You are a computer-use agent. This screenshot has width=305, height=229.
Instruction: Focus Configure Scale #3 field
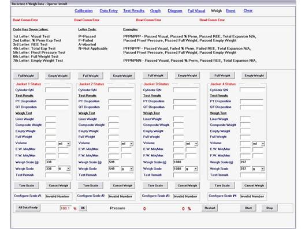185,196
